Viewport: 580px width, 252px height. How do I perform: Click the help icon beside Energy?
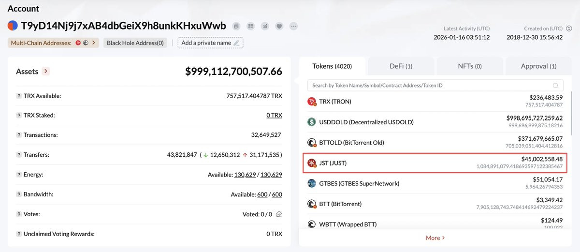point(18,175)
